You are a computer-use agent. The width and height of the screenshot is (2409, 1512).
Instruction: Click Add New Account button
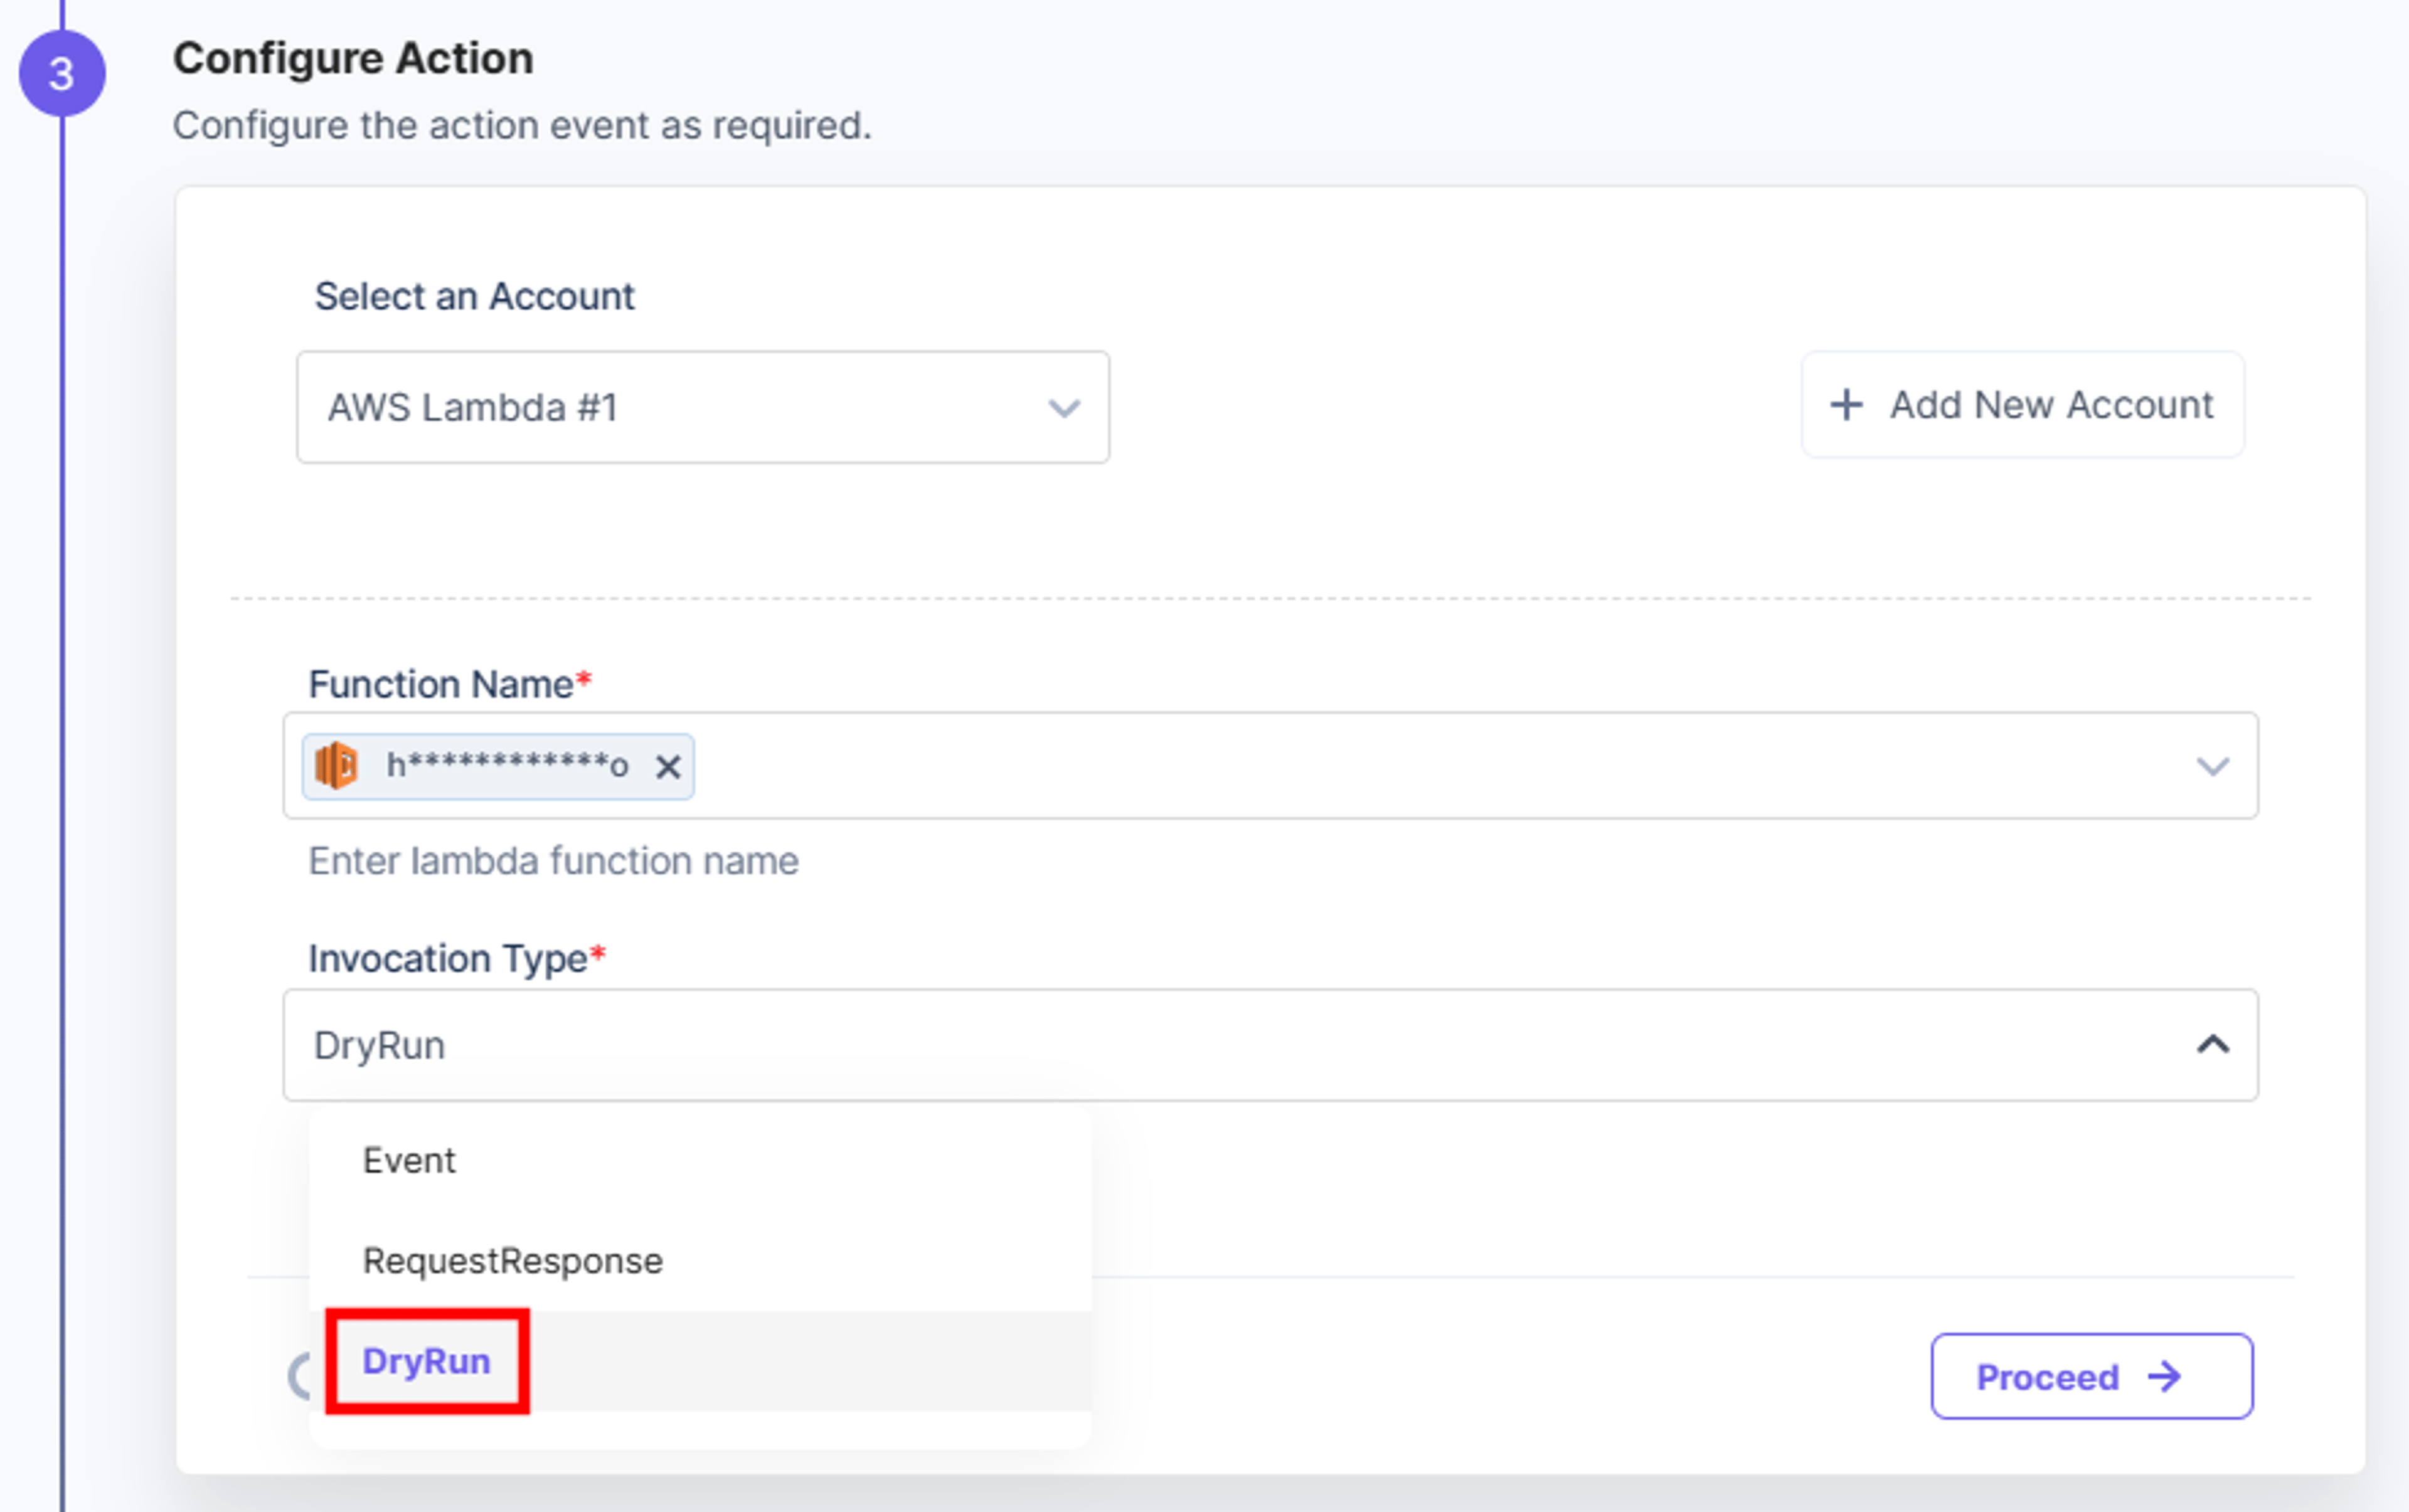click(2022, 405)
